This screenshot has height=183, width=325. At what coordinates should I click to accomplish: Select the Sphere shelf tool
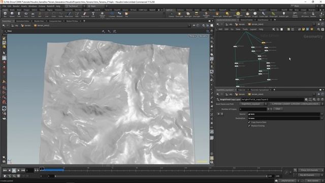point(12,14)
